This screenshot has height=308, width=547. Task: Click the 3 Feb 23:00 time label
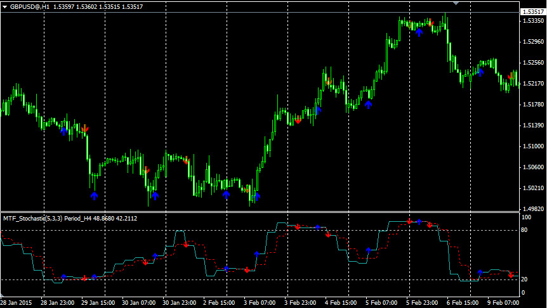pos(300,302)
